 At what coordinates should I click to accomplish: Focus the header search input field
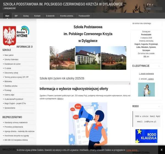click(x=154, y=9)
